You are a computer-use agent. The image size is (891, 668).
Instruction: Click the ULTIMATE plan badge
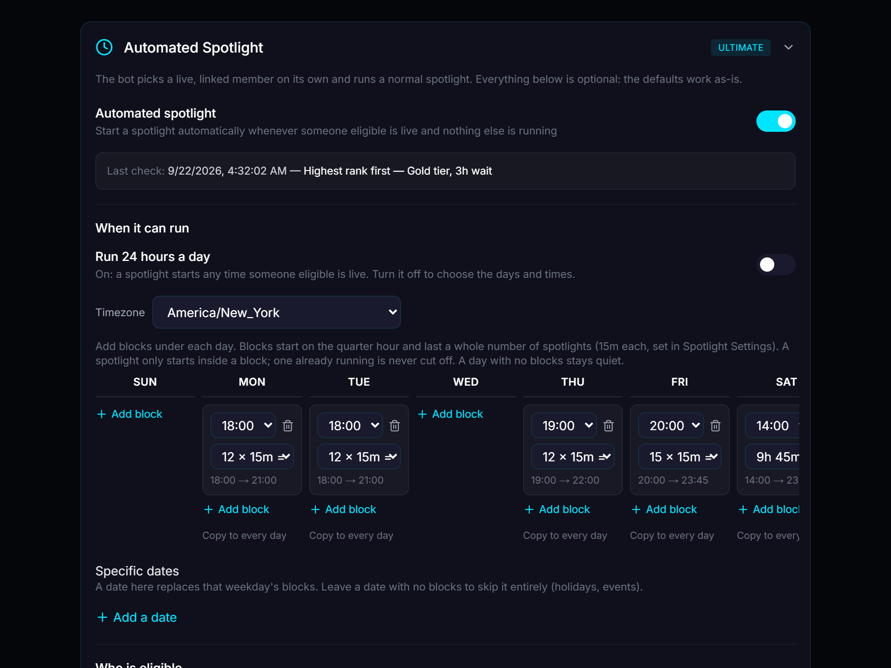tap(740, 47)
